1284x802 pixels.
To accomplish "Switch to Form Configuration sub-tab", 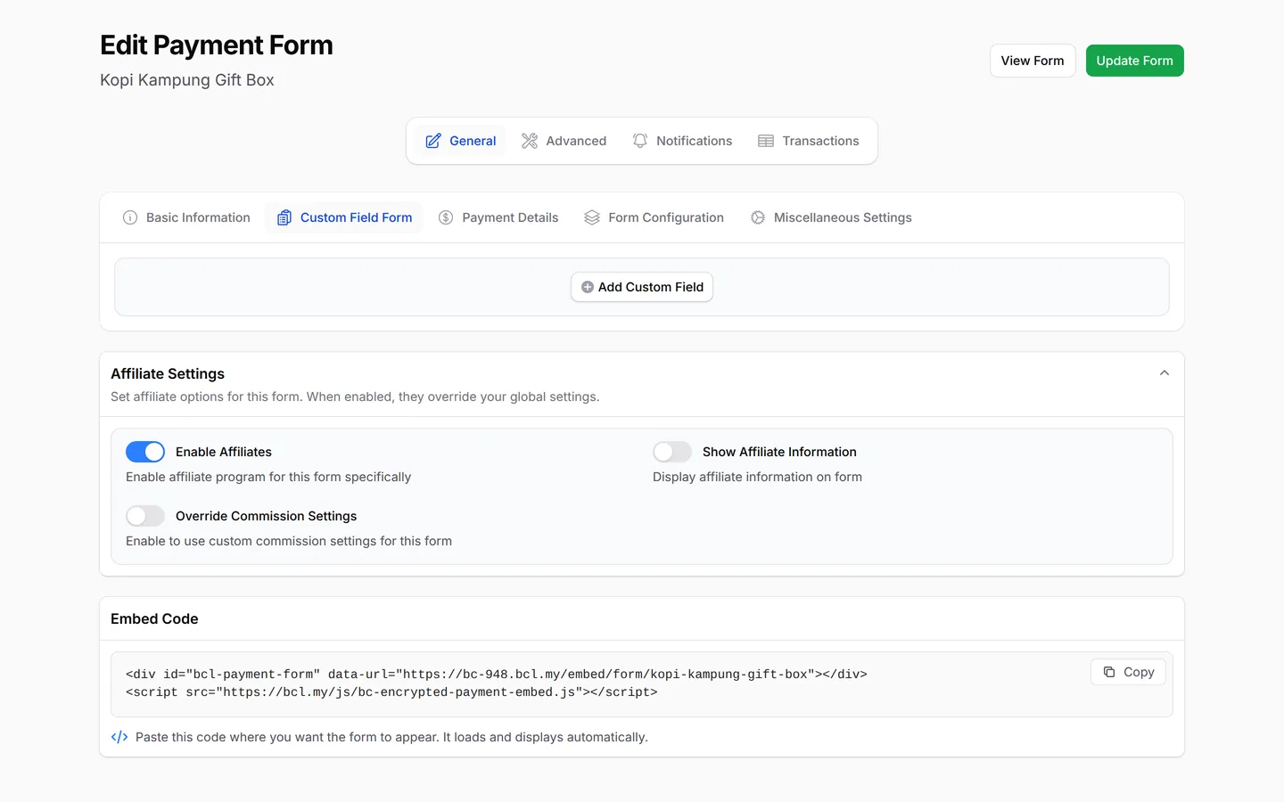I will point(654,217).
